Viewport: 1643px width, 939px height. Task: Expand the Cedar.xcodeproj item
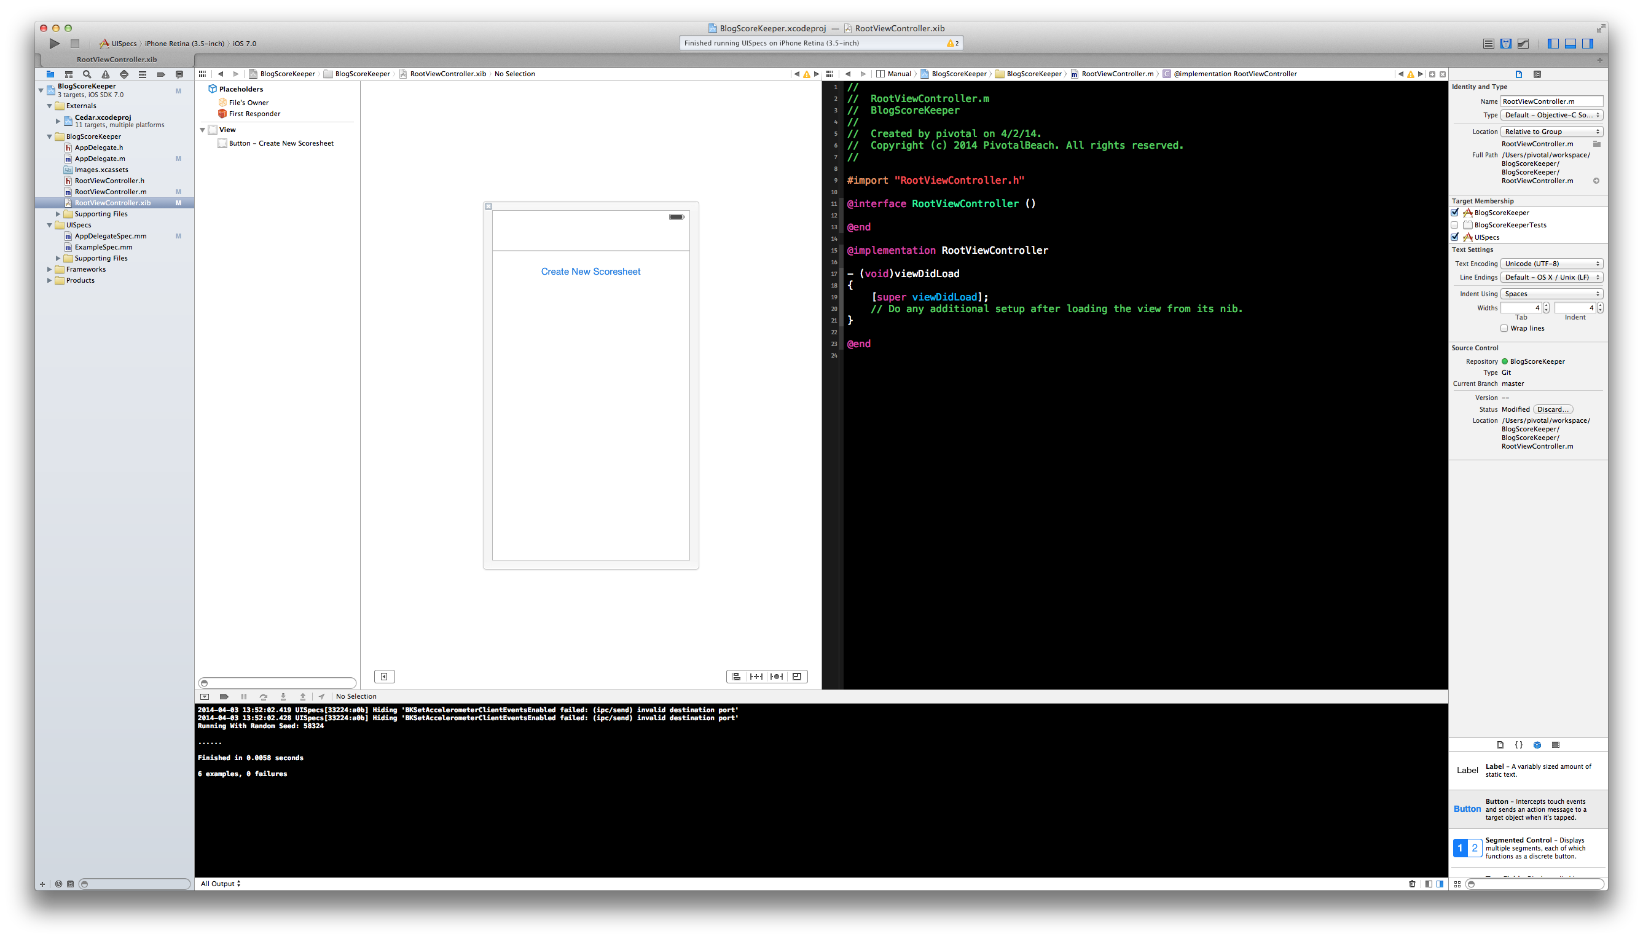(x=58, y=120)
